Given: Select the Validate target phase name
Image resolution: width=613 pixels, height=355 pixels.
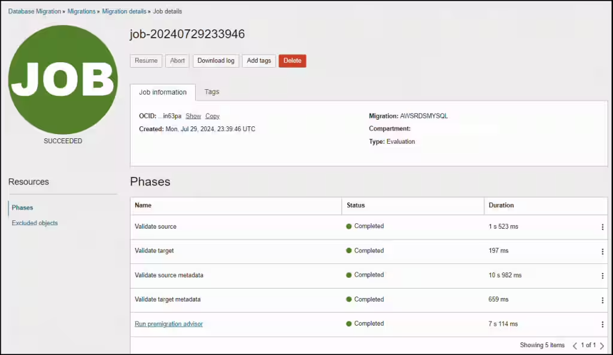Looking at the screenshot, I should point(154,251).
